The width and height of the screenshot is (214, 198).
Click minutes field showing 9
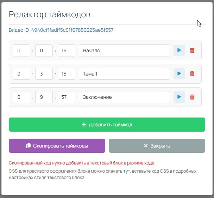click(44, 97)
